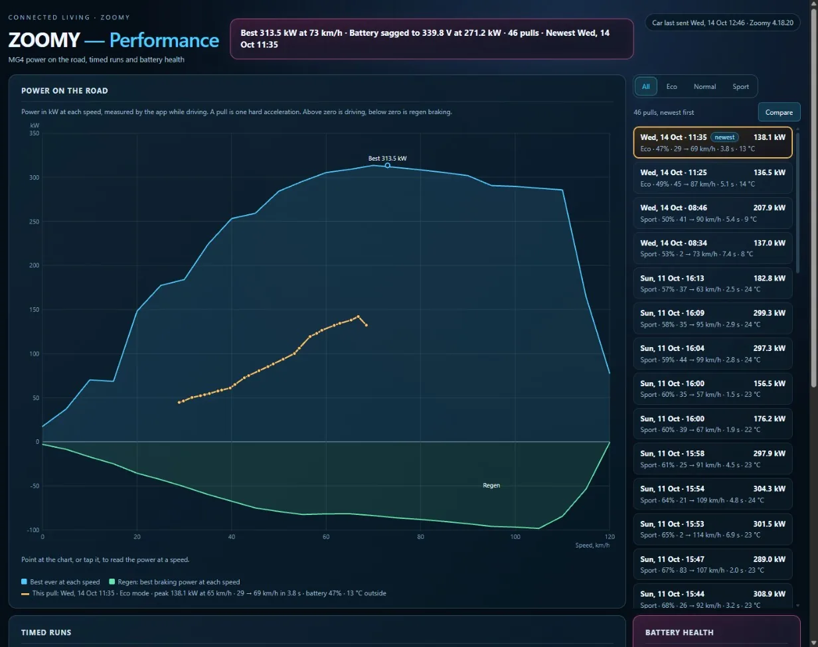Click the POWER ON THE ROAD heading

click(x=64, y=91)
